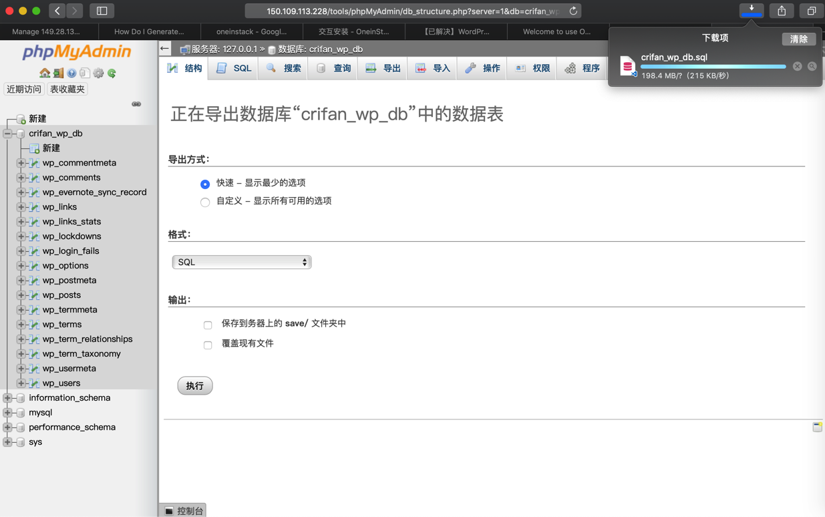Click the 执行 execute button

195,386
